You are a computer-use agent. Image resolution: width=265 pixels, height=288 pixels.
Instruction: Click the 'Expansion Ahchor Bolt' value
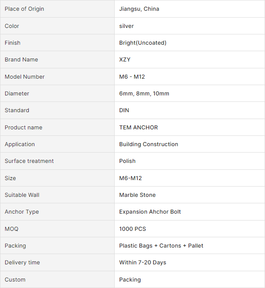(150, 212)
